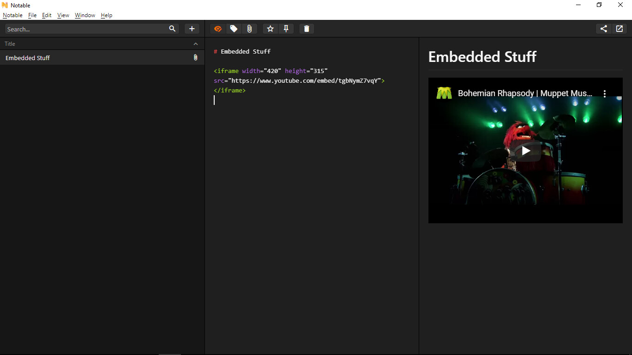This screenshot has width=632, height=355.
Task: Open the File menu
Action: (x=32, y=15)
